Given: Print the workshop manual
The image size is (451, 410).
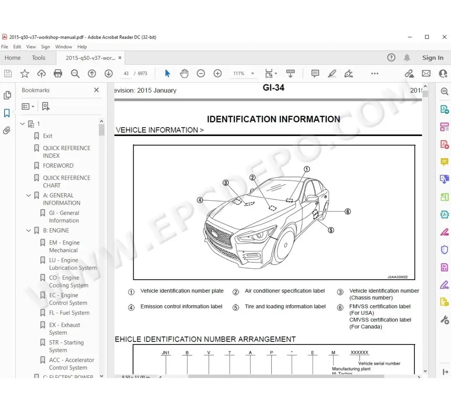Looking at the screenshot, I should (x=58, y=73).
